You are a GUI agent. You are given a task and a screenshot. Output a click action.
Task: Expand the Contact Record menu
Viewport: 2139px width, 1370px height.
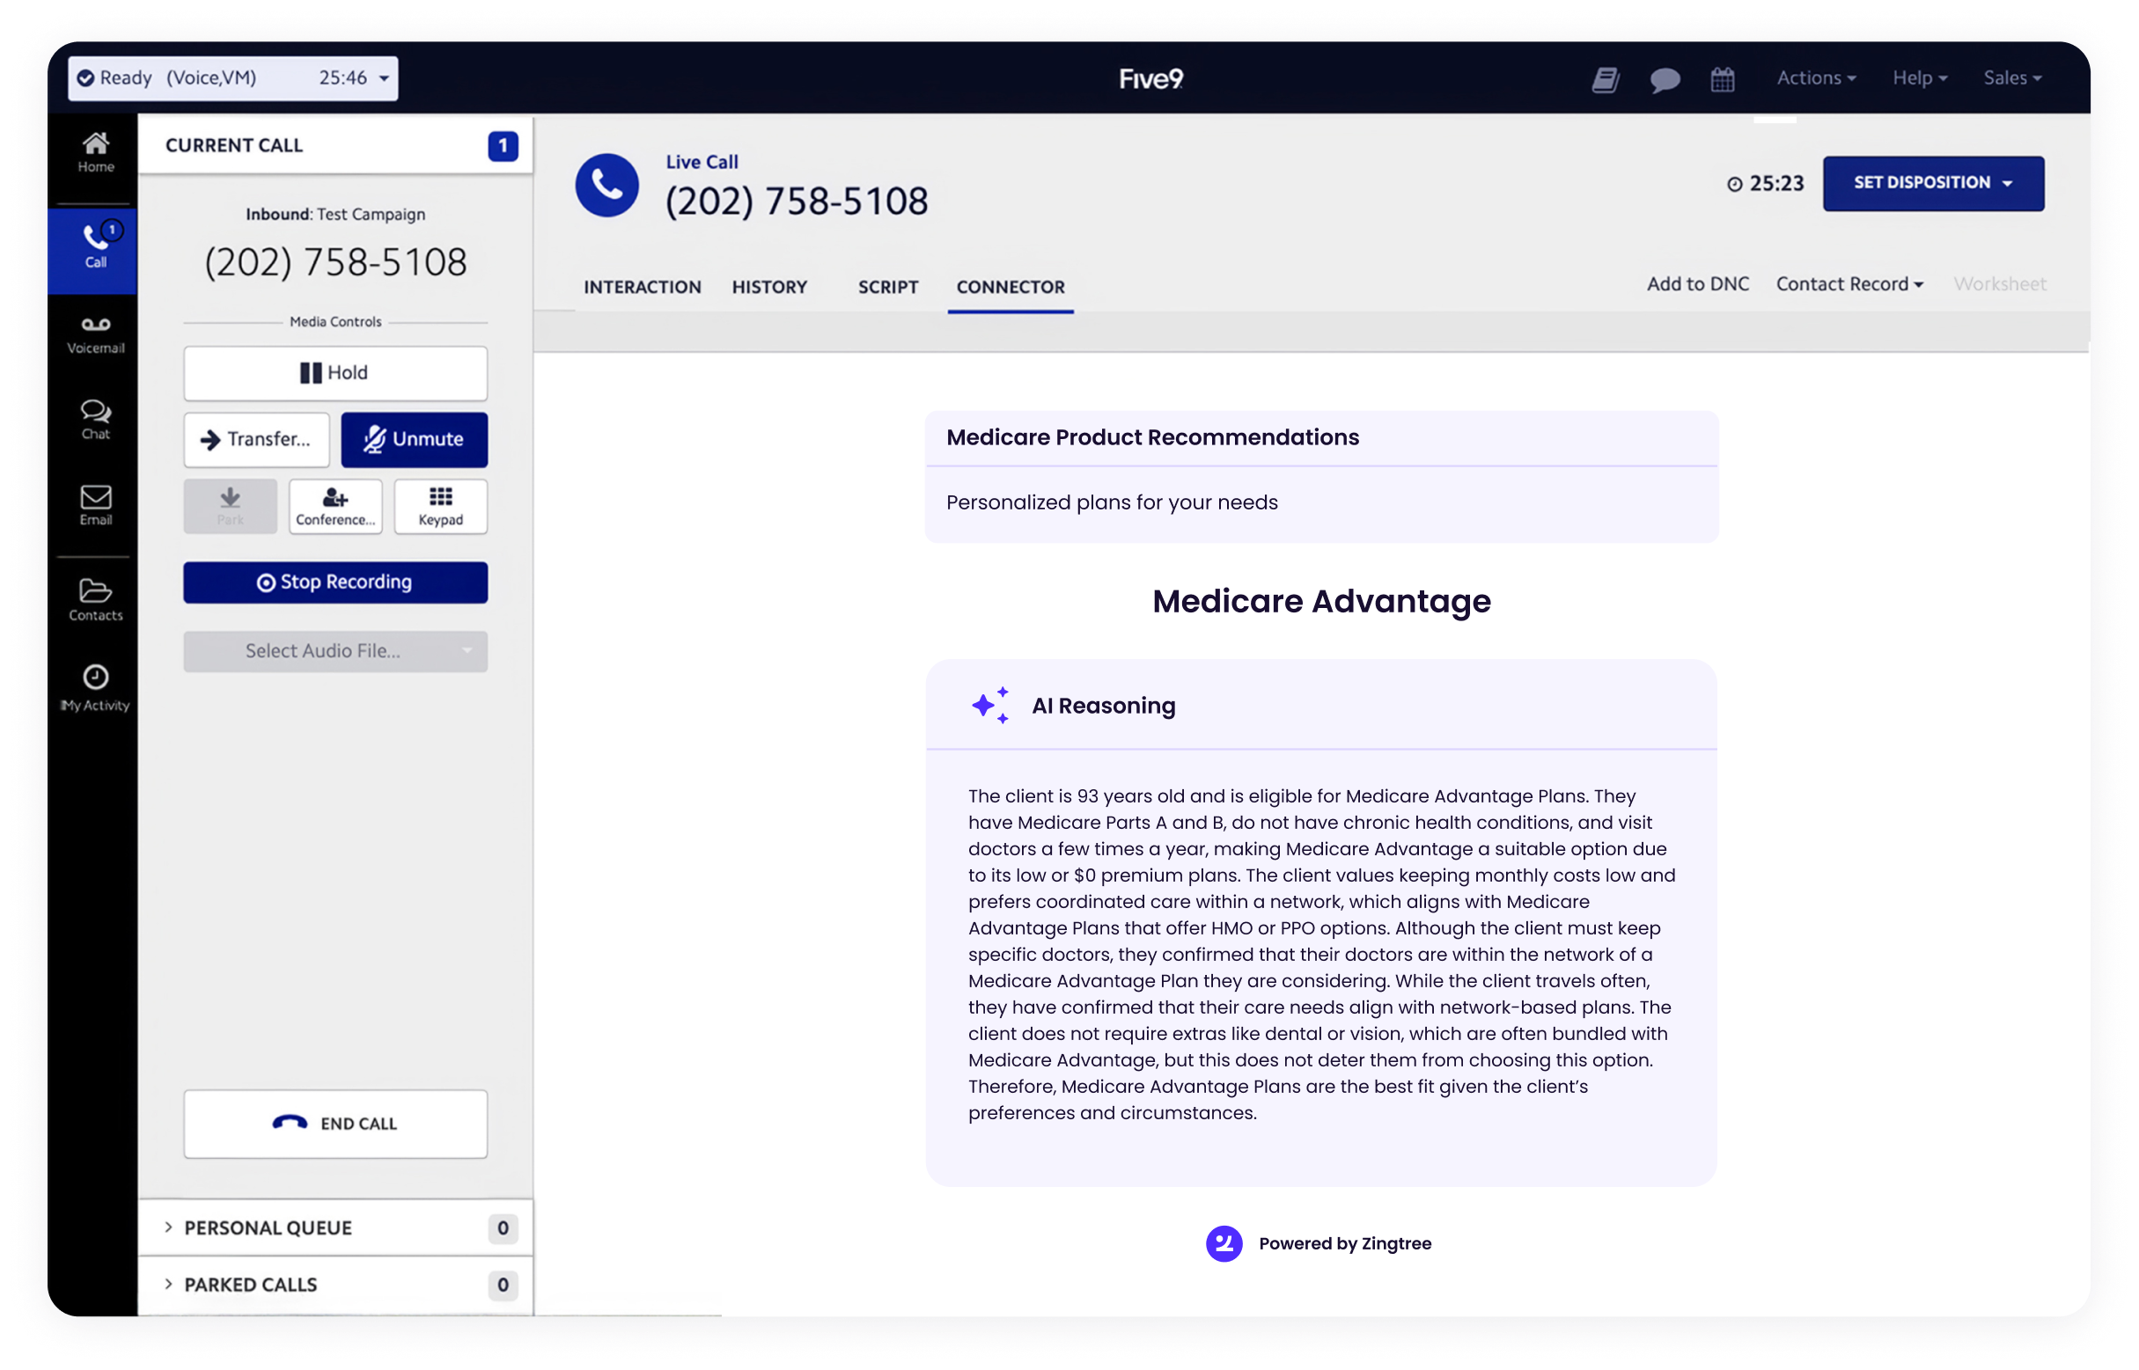click(1849, 284)
